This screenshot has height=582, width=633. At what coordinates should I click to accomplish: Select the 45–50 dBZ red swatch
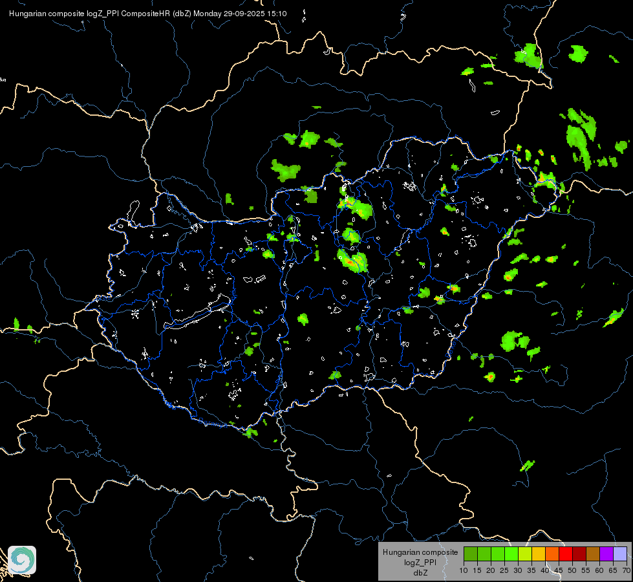[566, 554]
